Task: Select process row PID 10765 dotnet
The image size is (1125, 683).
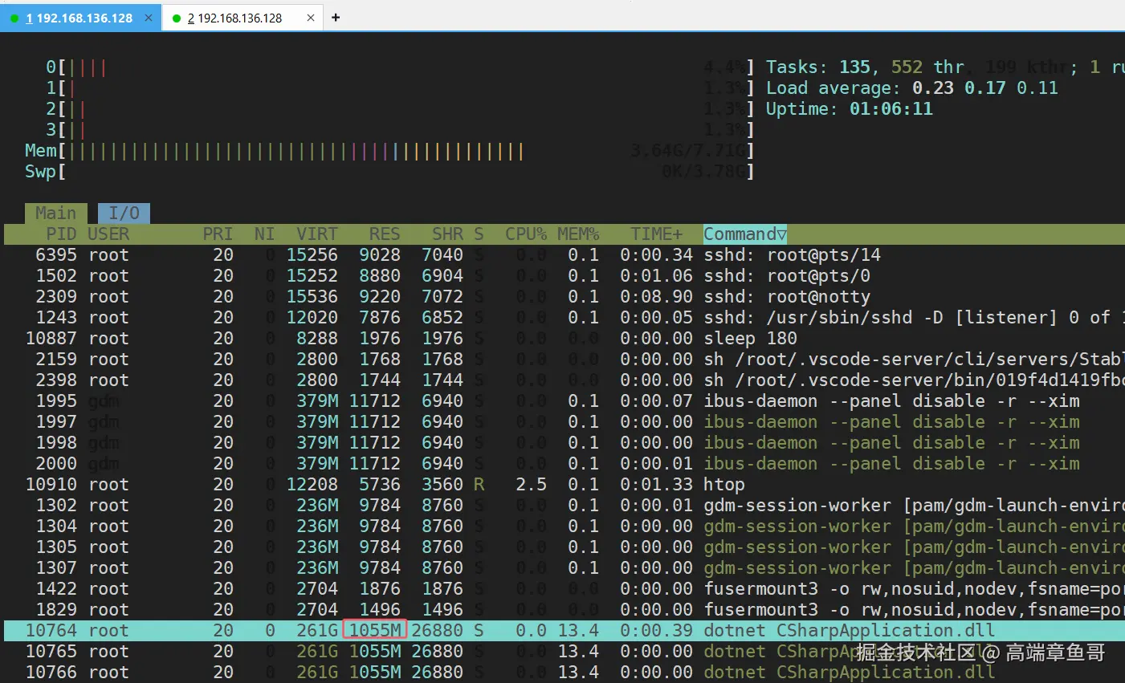Action: [565, 652]
